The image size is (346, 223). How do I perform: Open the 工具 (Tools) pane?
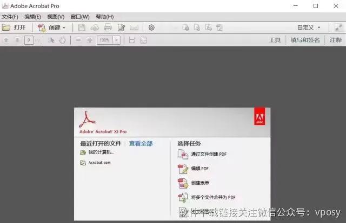(x=275, y=40)
